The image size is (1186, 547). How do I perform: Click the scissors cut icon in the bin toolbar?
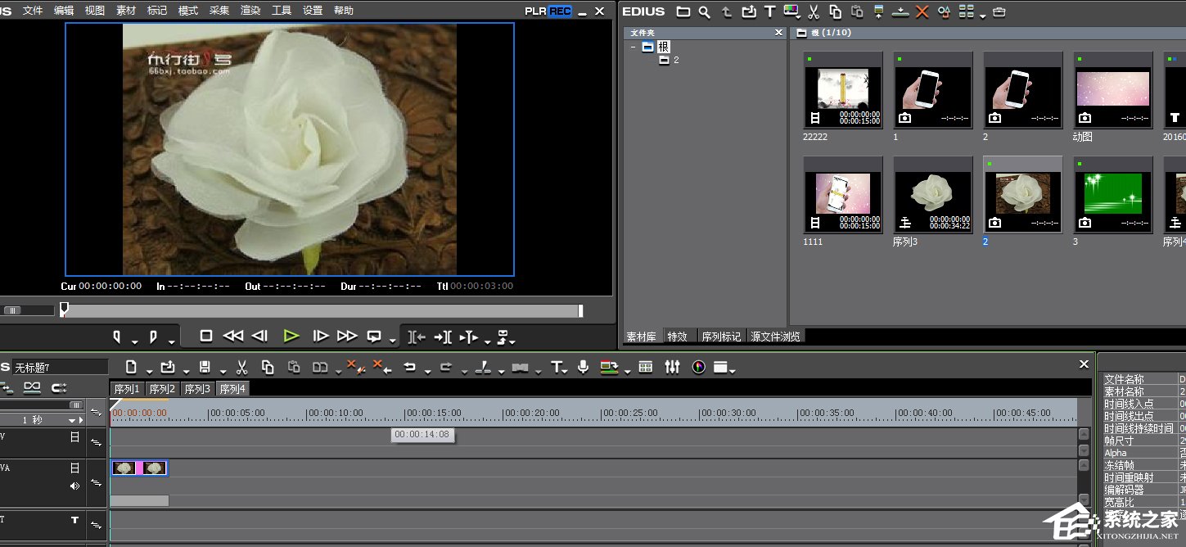814,11
